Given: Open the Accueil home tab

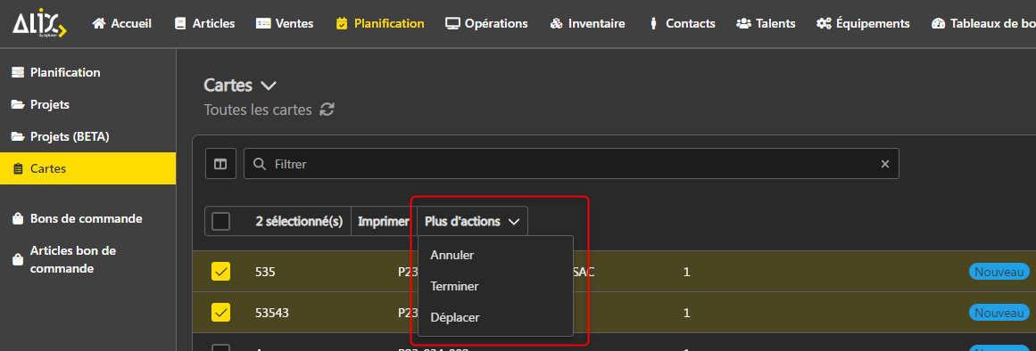Looking at the screenshot, I should [x=121, y=24].
